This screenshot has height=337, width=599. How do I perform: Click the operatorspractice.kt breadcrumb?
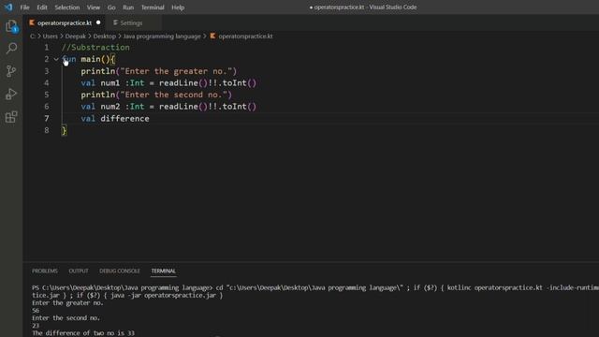pos(245,37)
